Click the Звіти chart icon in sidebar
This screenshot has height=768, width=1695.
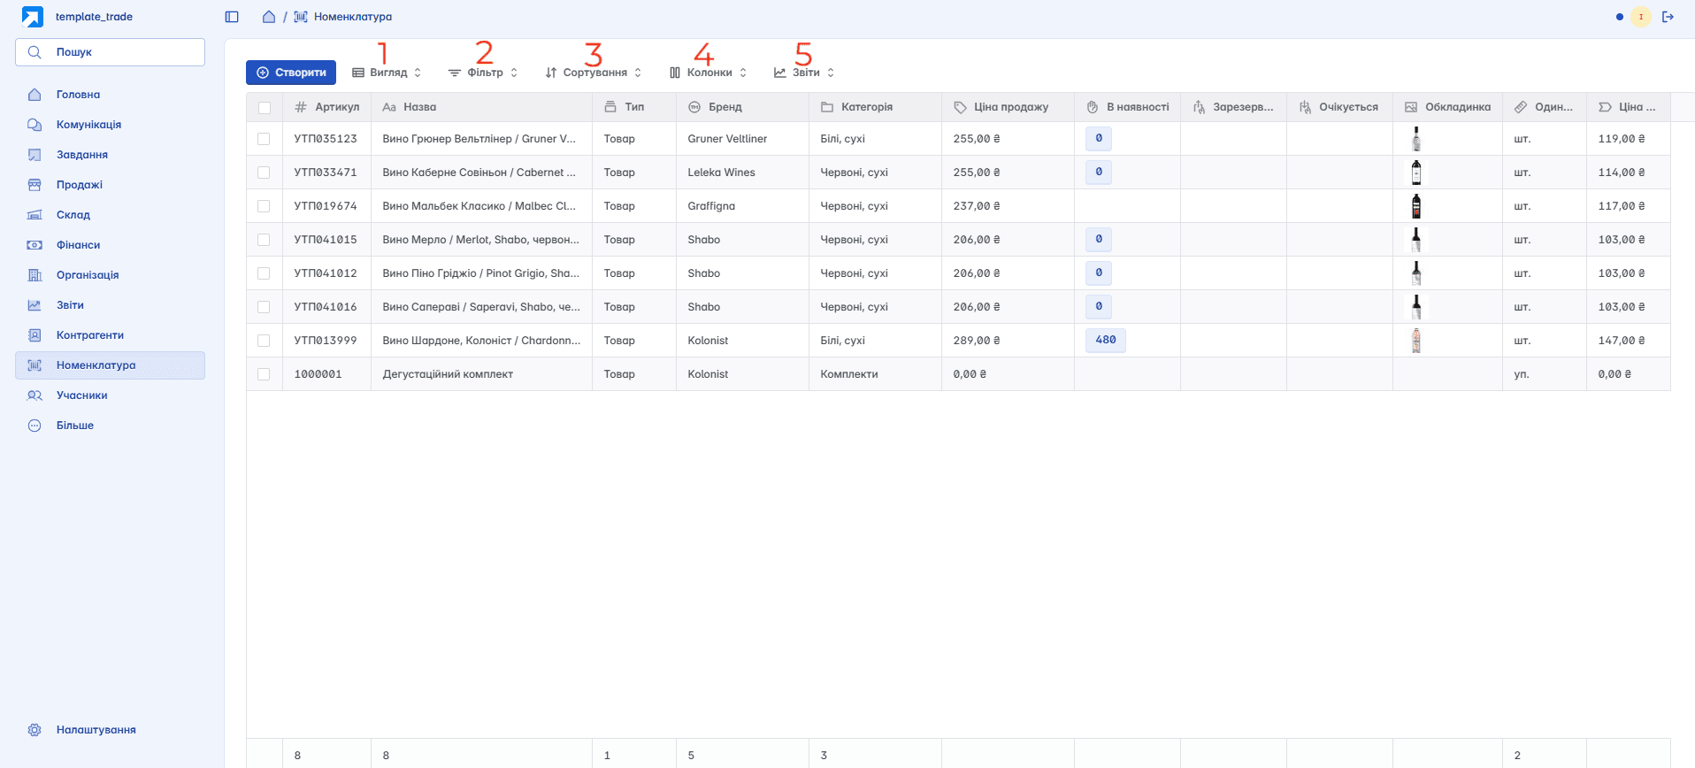(35, 305)
